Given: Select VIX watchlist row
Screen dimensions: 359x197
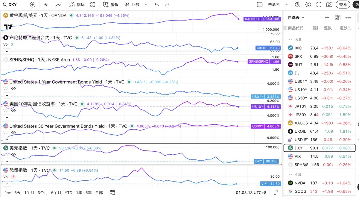Looking at the screenshot, I should (x=319, y=156).
